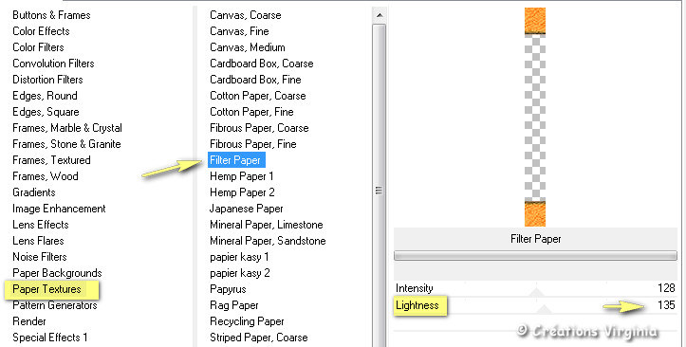The width and height of the screenshot is (686, 347).
Task: Click the Lightness value 135
Action: click(666, 305)
